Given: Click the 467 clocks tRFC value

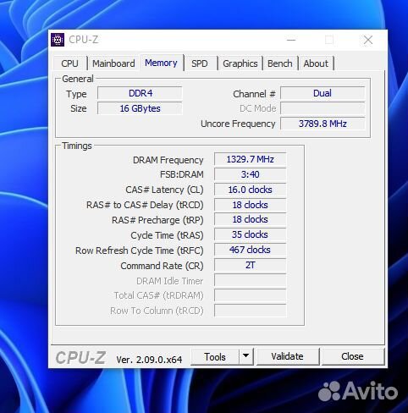Looking at the screenshot, I should click(x=251, y=250).
